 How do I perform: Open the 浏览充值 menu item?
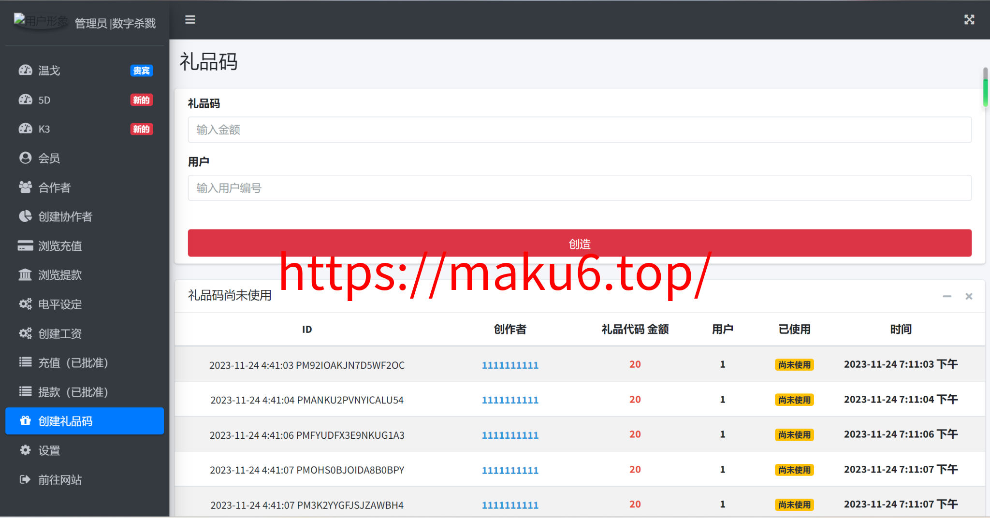[x=85, y=245]
